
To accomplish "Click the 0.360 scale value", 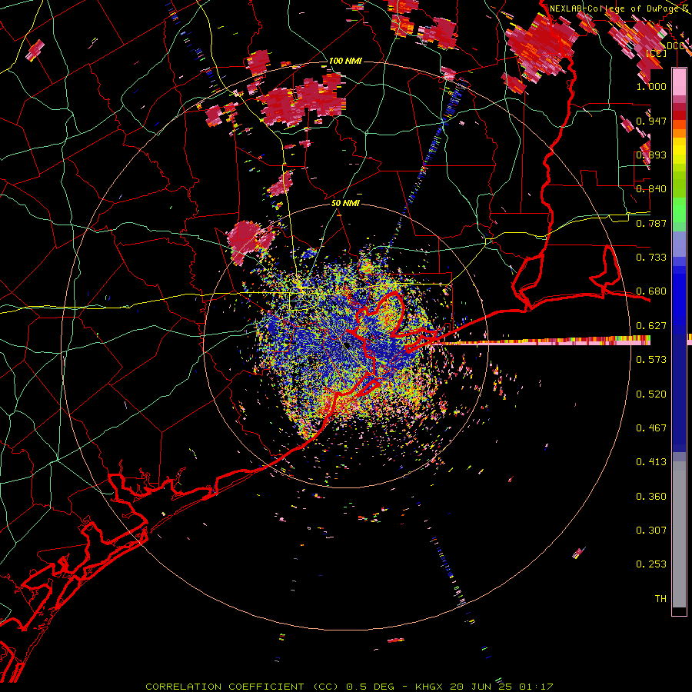I will 651,497.
